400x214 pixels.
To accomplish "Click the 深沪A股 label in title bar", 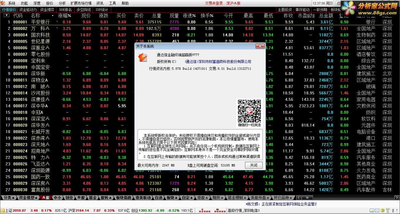I will click(x=234, y=3).
